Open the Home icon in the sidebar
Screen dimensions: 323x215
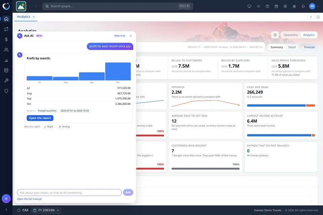(6, 19)
